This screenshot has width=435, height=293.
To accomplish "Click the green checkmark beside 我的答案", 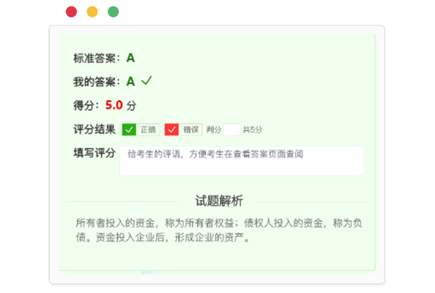I will coord(146,81).
